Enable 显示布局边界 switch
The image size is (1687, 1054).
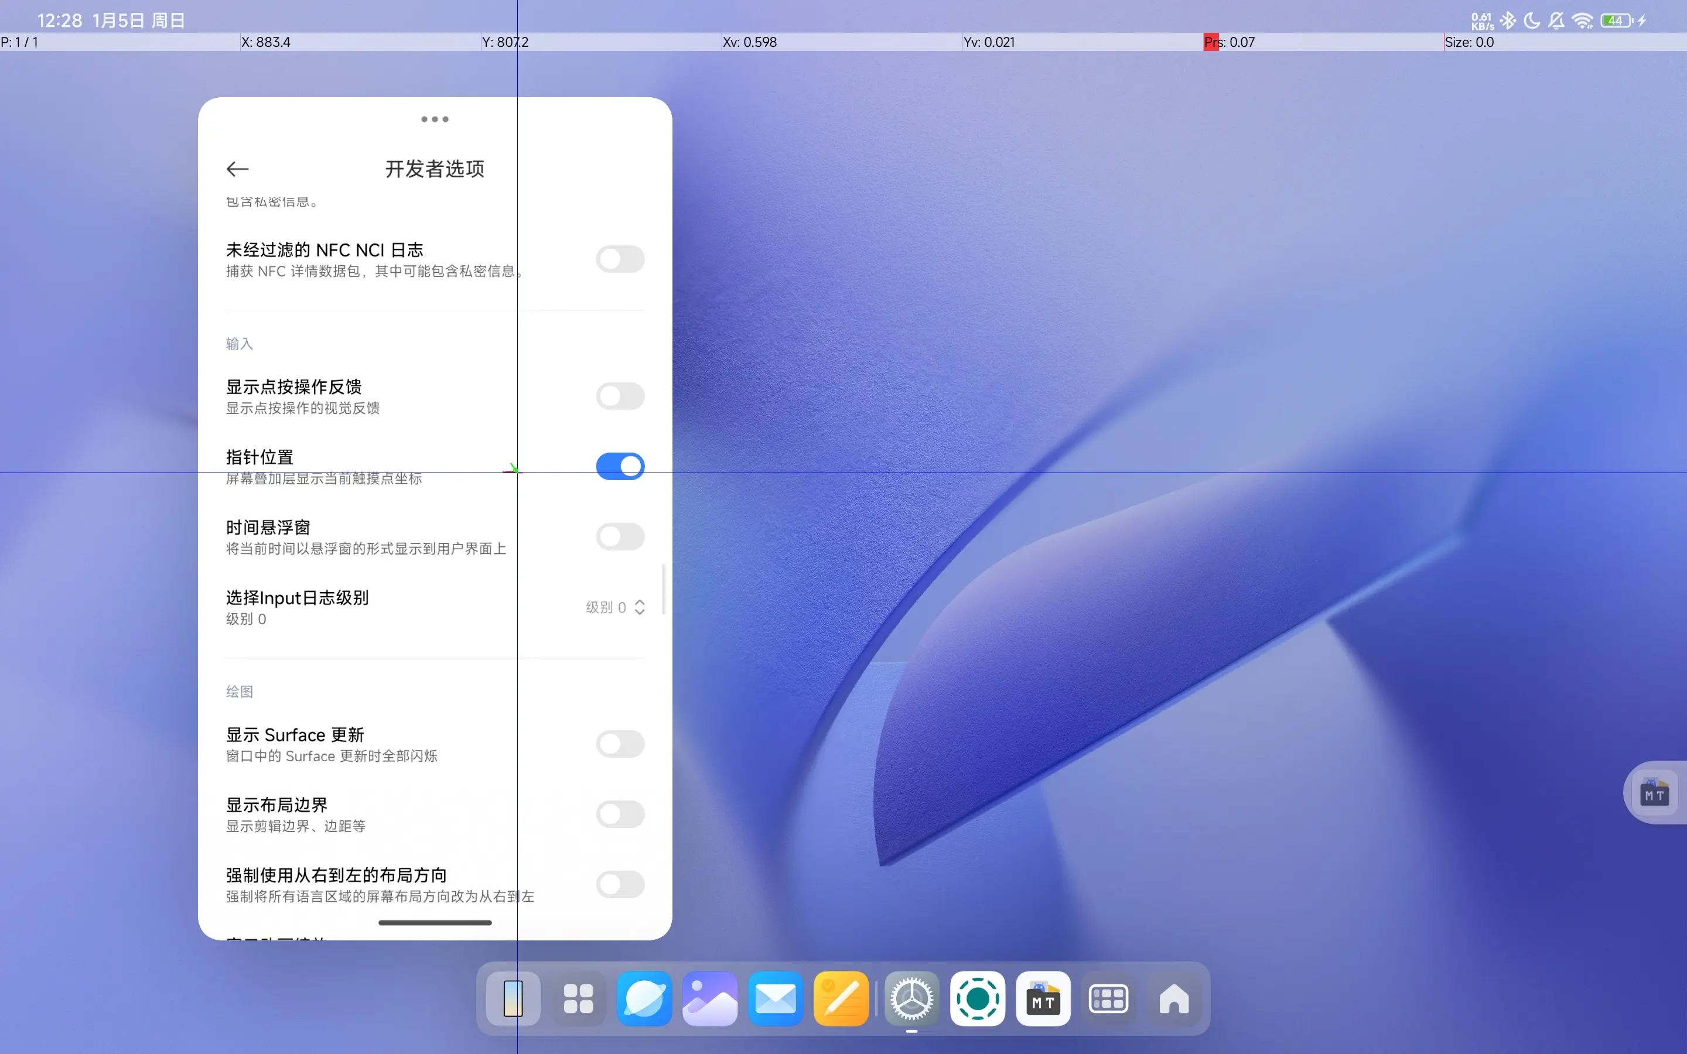tap(620, 813)
